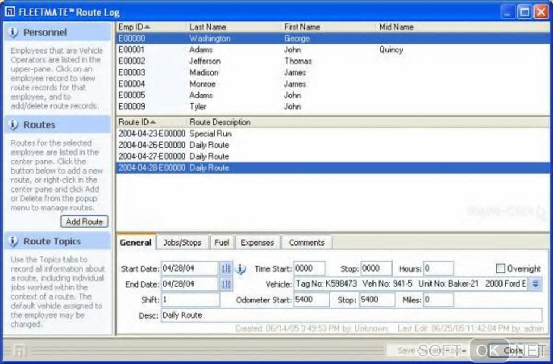Click the Last Name column header
Screen dimensions: 553x364
(234, 27)
